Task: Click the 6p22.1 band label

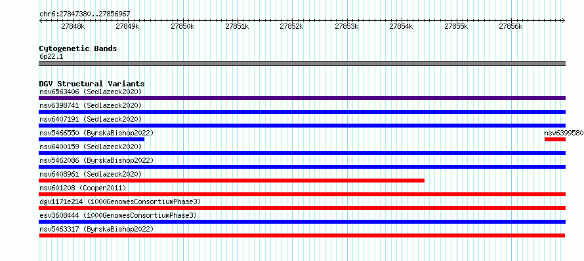Action: [x=51, y=57]
